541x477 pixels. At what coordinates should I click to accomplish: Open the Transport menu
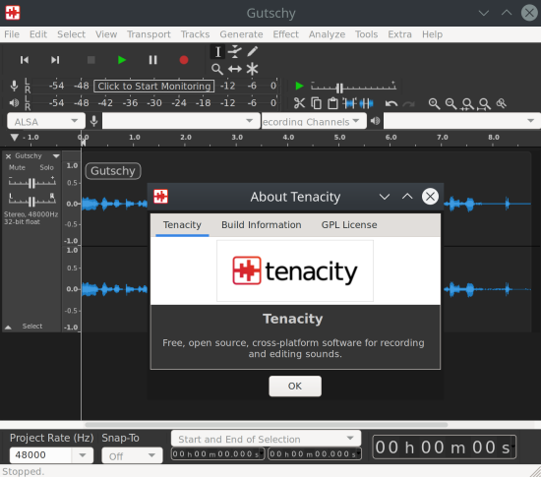click(149, 34)
